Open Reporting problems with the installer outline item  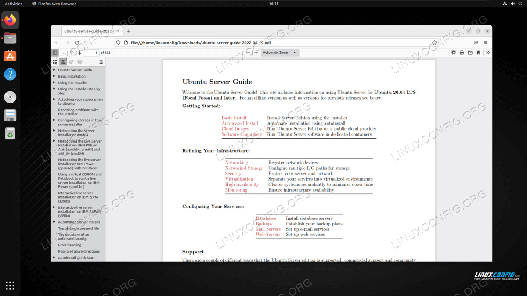(x=79, y=112)
